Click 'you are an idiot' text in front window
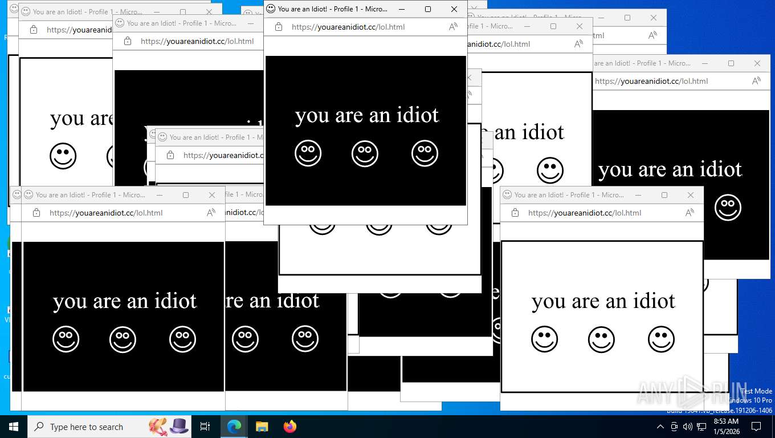The image size is (775, 438). pyautogui.click(x=367, y=115)
